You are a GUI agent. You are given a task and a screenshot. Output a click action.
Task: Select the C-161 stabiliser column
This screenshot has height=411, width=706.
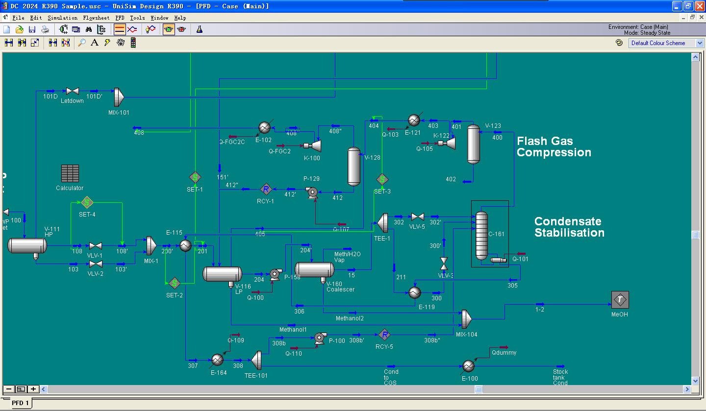point(482,236)
